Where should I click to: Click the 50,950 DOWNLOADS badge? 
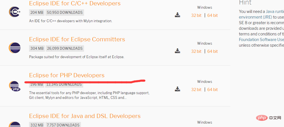tap(65, 12)
